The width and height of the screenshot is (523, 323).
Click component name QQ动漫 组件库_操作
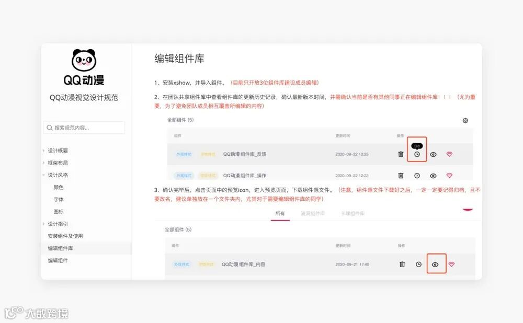click(x=244, y=175)
